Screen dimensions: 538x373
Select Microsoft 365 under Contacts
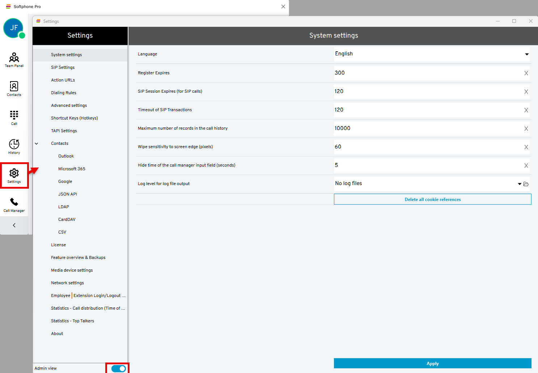coord(72,169)
